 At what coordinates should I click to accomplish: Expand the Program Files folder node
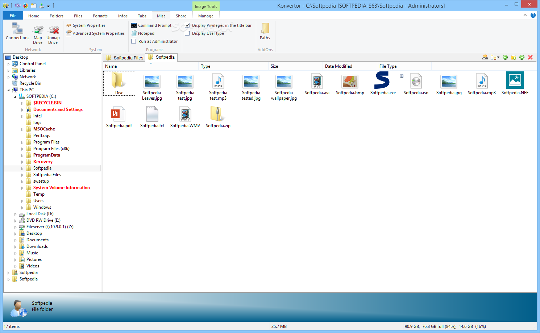coord(22,142)
